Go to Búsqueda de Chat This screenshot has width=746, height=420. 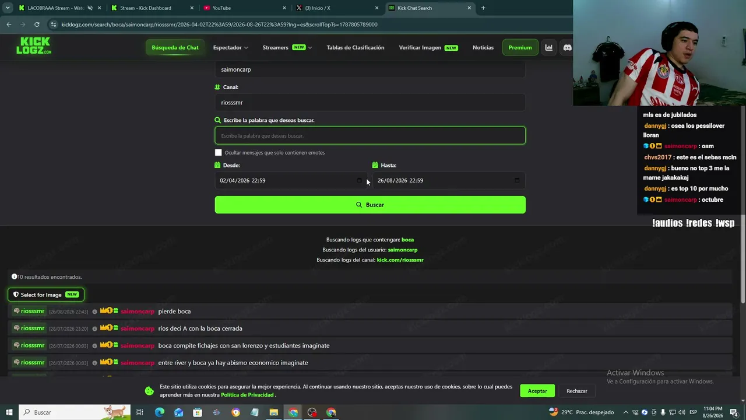click(175, 48)
